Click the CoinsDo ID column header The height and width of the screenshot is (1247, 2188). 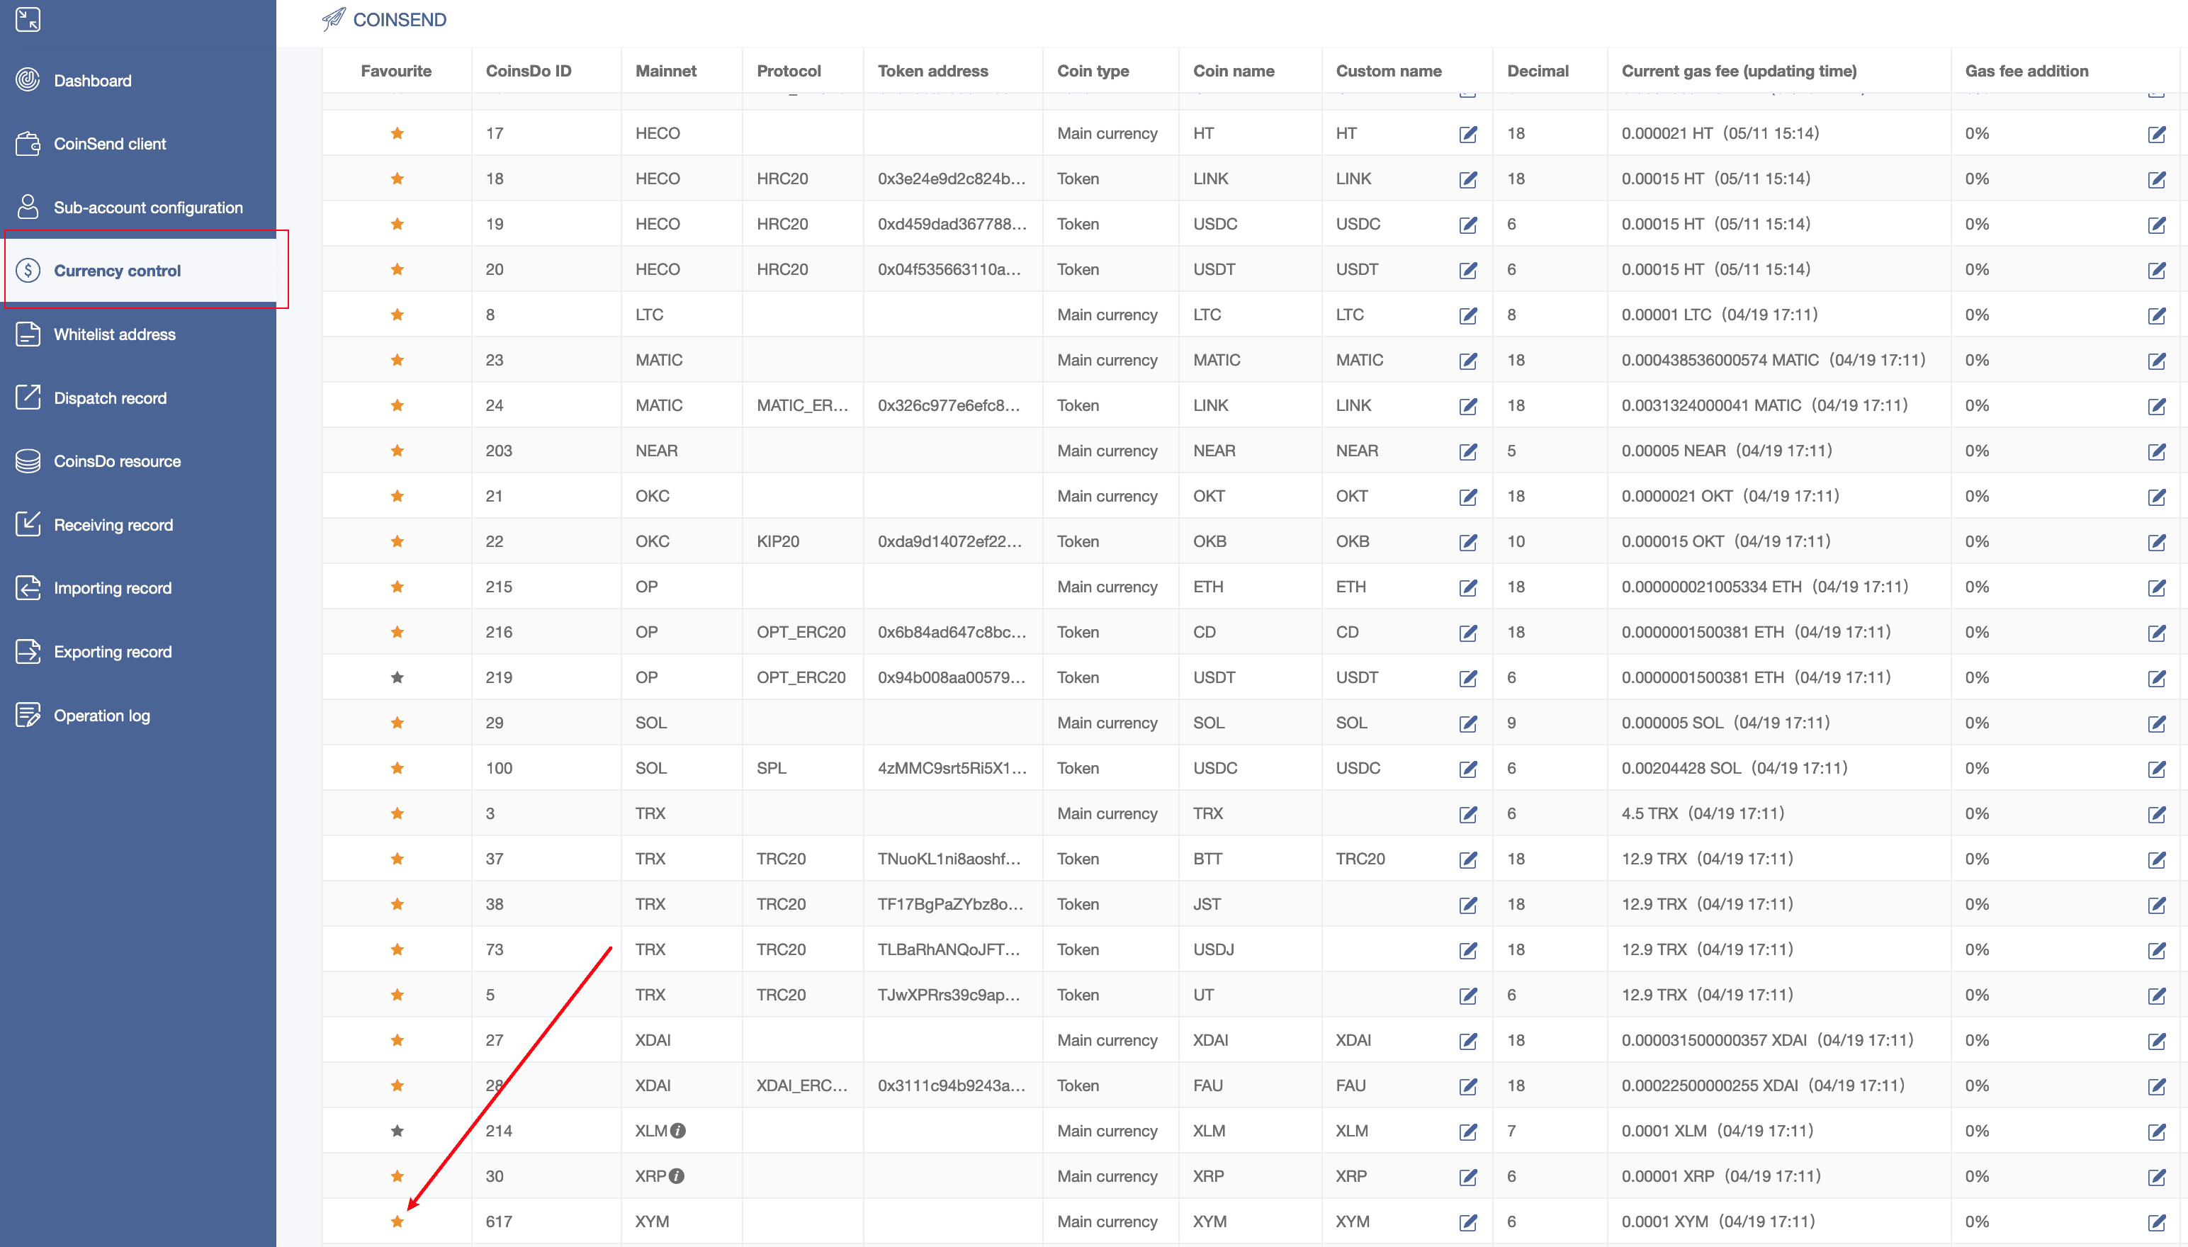pyautogui.click(x=528, y=71)
